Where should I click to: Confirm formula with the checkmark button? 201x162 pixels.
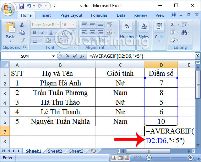coord(75,56)
